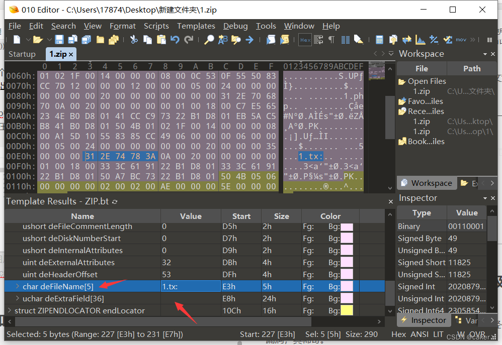Viewport: 502px width, 345px height.
Task: Click the Hex Operations plus-minus icon
Action: pyautogui.click(x=434, y=40)
